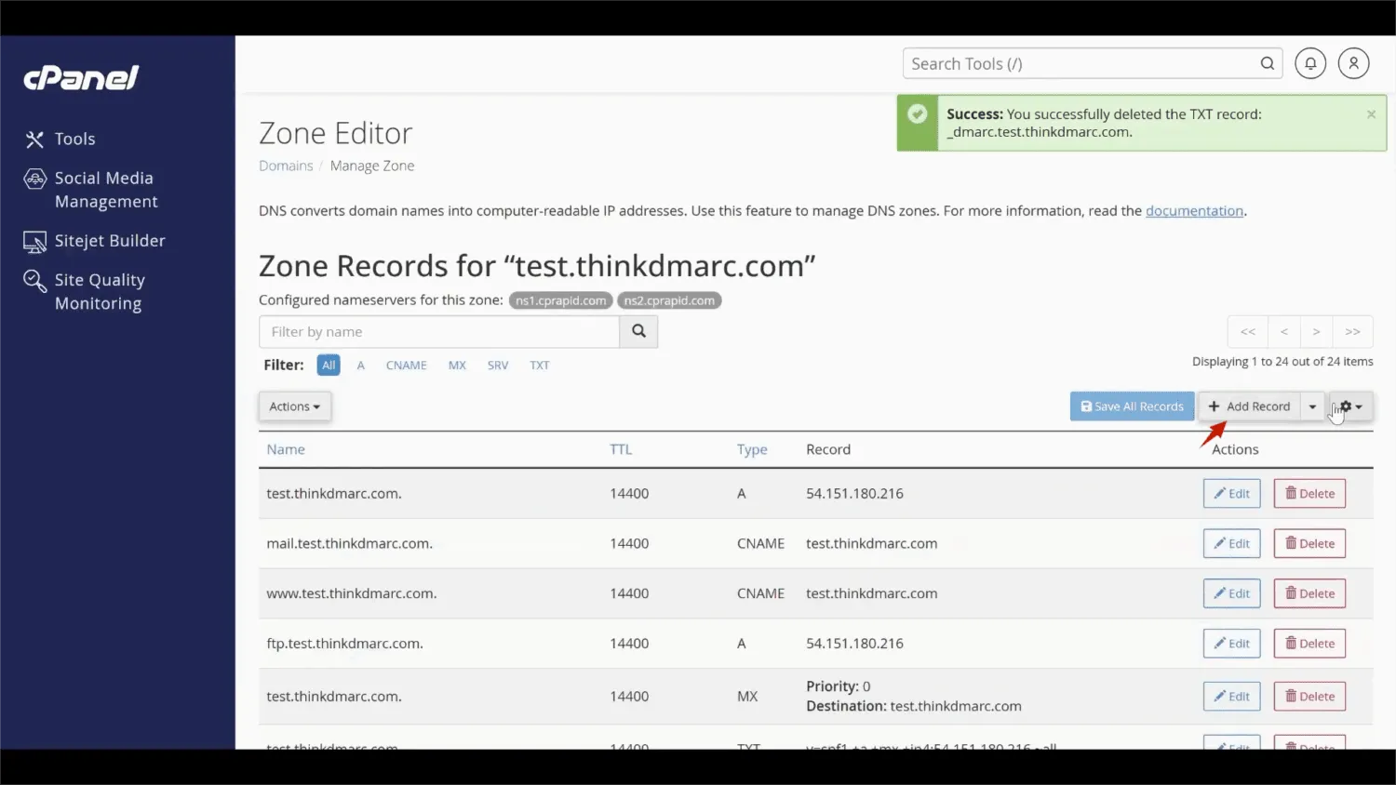
Task: Delete the MX record row
Action: [1309, 697]
